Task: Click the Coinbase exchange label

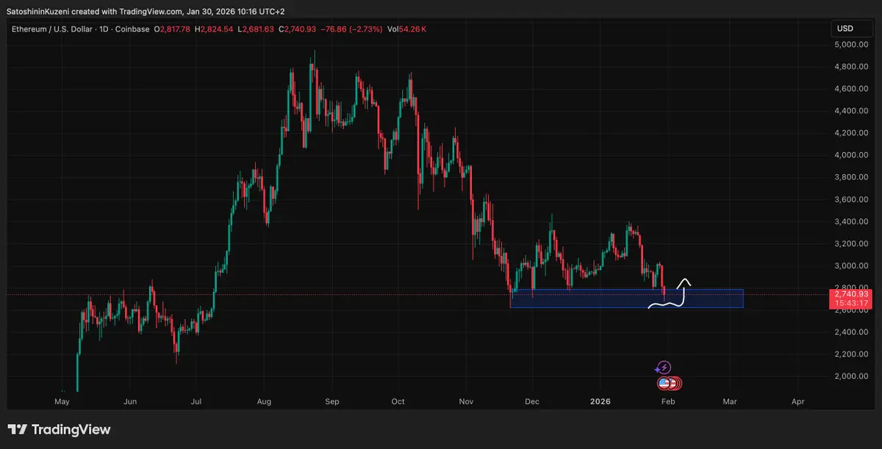Action: [x=131, y=29]
